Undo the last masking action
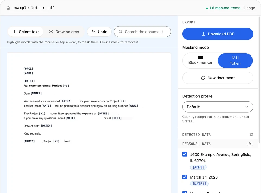The width and height of the screenshot is (261, 193). tap(100, 32)
